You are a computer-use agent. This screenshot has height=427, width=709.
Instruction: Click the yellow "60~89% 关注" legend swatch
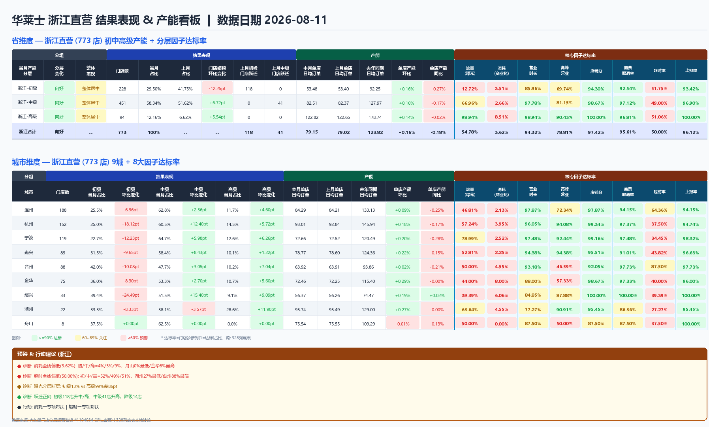tap(78, 338)
